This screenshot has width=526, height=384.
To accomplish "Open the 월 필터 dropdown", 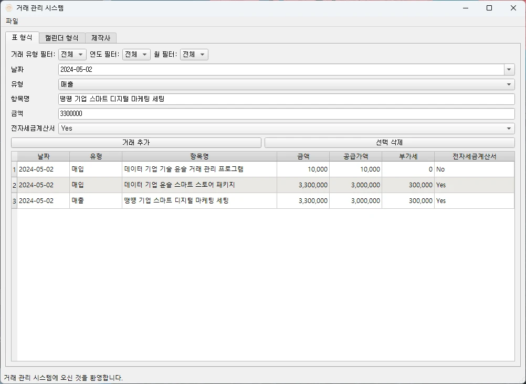I will point(194,54).
